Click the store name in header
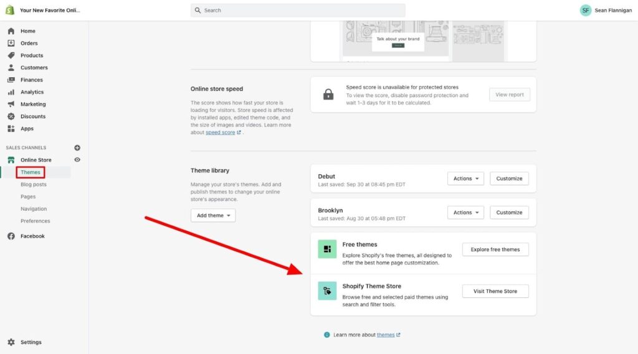 point(50,10)
